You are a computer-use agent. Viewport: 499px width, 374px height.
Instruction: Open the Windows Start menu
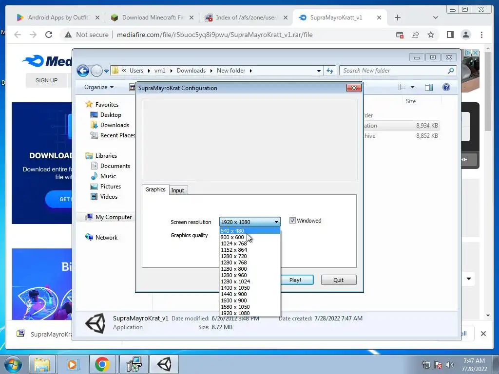pyautogui.click(x=13, y=365)
